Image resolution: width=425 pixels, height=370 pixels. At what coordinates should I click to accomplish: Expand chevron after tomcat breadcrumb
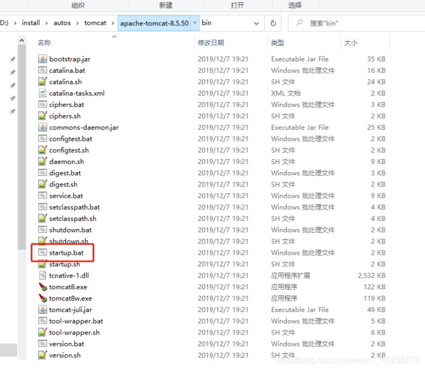point(113,23)
